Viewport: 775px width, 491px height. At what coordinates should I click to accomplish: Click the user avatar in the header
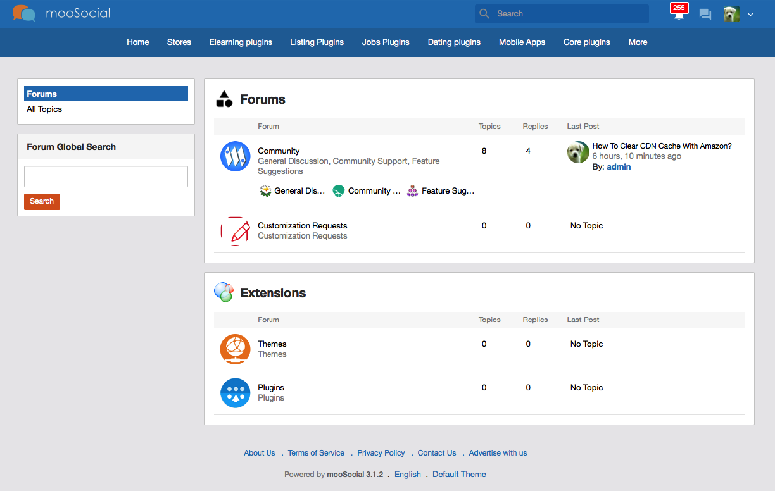(732, 14)
